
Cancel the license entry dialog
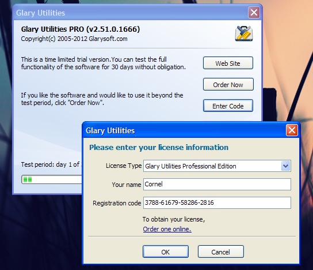[221, 252]
